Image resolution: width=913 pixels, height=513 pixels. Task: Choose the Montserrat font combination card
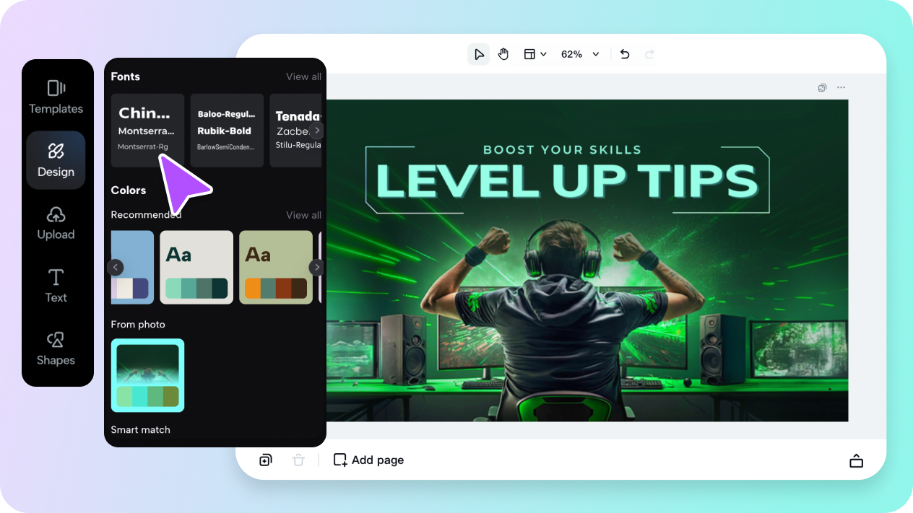[147, 131]
